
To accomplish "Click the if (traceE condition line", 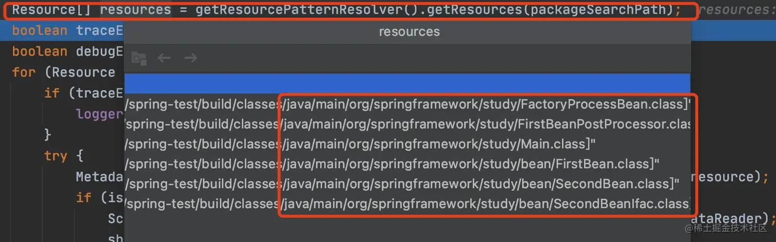I will point(84,93).
